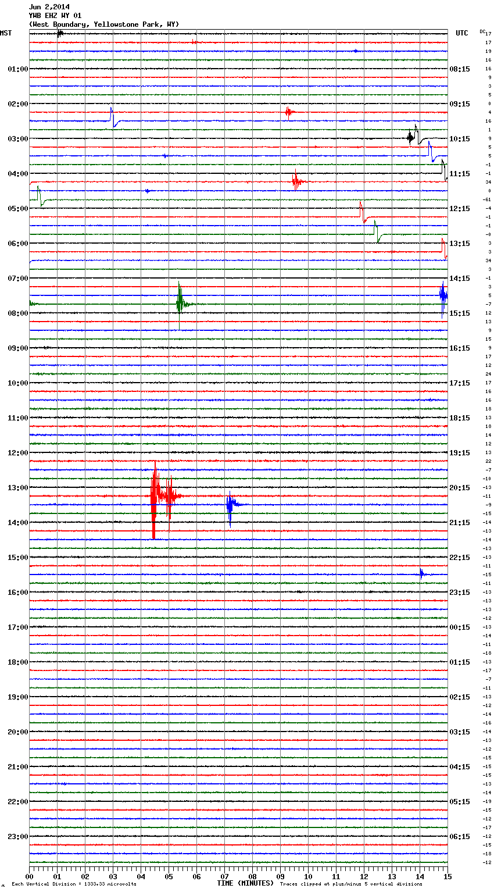494x892 pixels.
Task: Click the '00:15' UTC time label
Action: [x=460, y=627]
